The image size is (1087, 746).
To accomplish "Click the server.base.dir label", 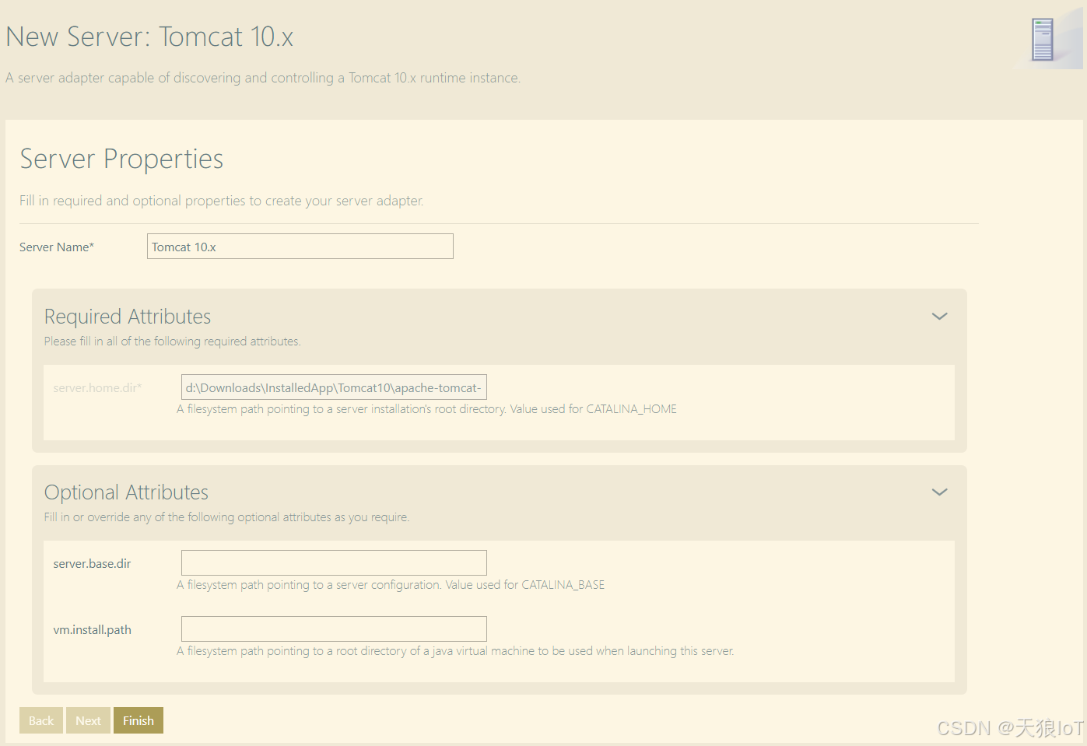I will pos(92,563).
